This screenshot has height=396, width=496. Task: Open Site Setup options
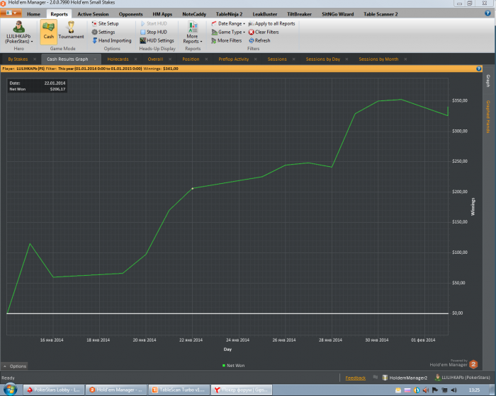tap(108, 23)
